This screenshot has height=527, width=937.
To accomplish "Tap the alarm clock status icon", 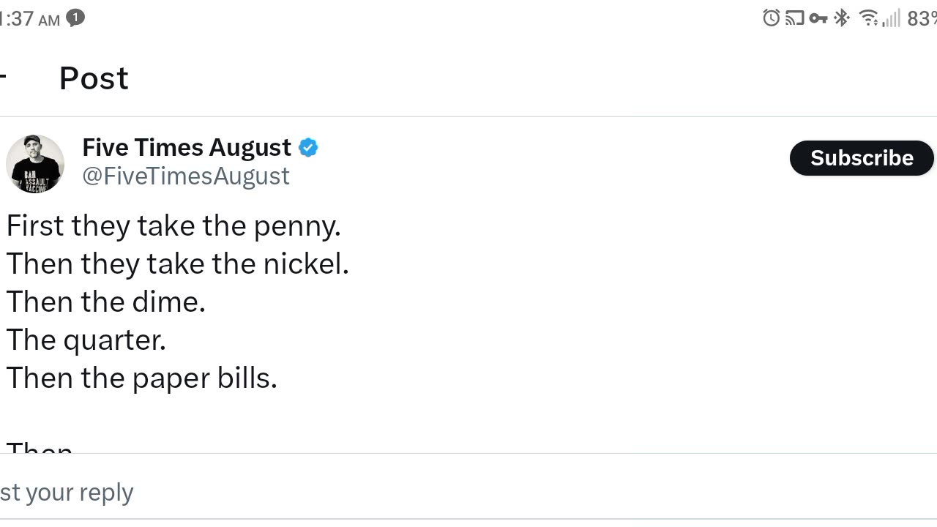I will [x=771, y=18].
